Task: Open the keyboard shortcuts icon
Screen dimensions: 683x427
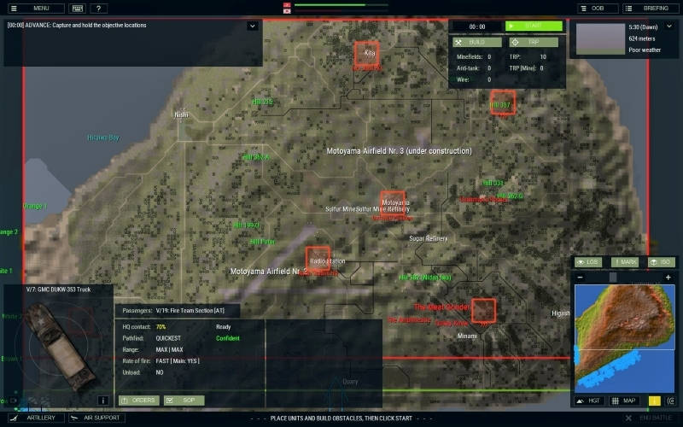Action: 77,9
